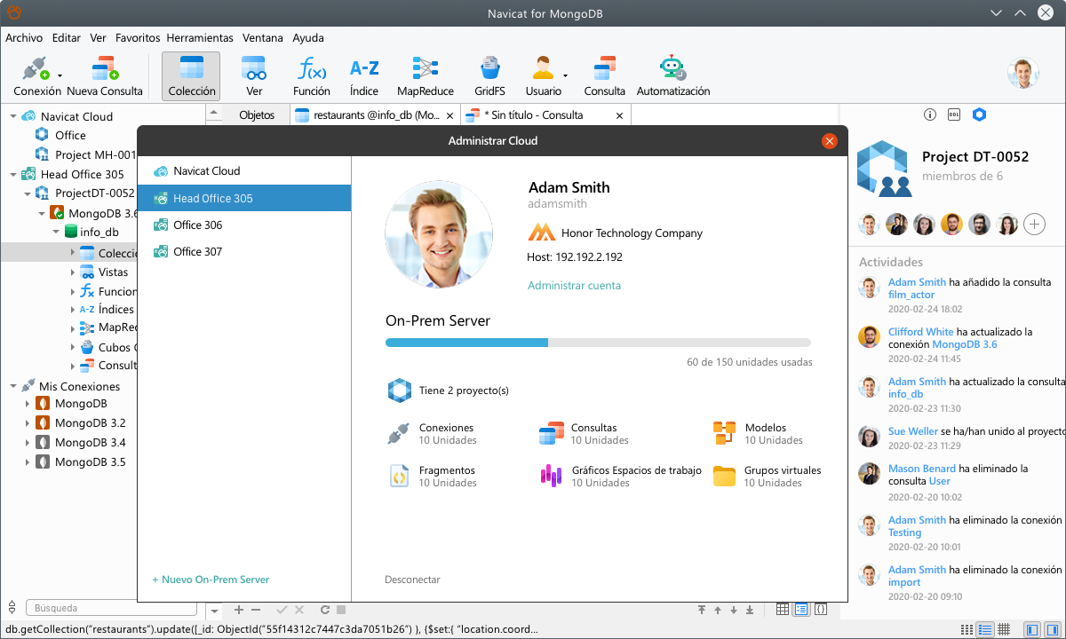Expand the MongoDB 3.2 connection node
This screenshot has width=1066, height=639.
pyautogui.click(x=28, y=423)
